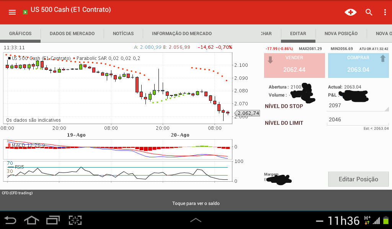Tap the Est: < 2063.04 estimate text
392x229 pixels.
point(376,128)
